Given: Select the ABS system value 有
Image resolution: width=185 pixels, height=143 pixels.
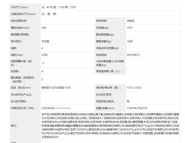Looking at the screenshot, I should [x=128, y=101].
